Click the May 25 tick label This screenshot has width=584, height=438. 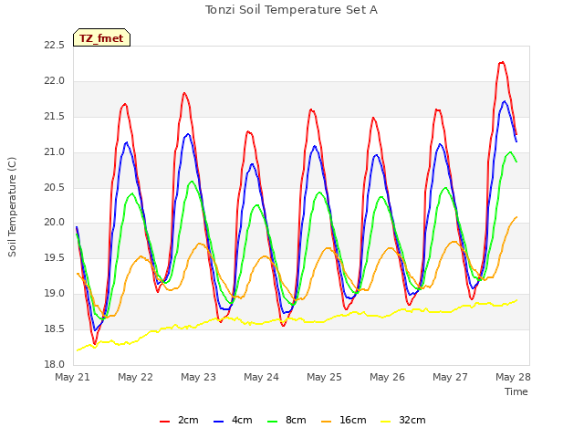click(x=324, y=377)
